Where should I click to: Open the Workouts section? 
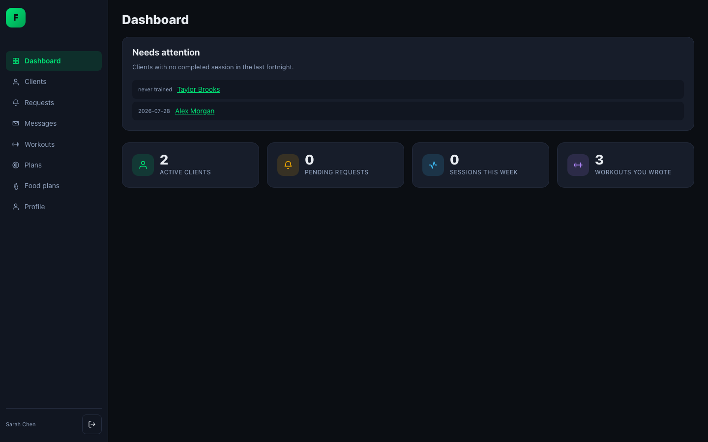click(54, 144)
